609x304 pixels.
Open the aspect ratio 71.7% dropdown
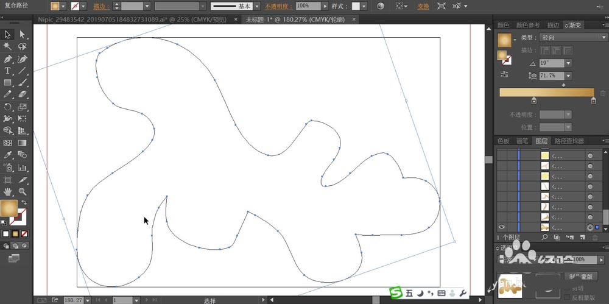click(x=568, y=76)
